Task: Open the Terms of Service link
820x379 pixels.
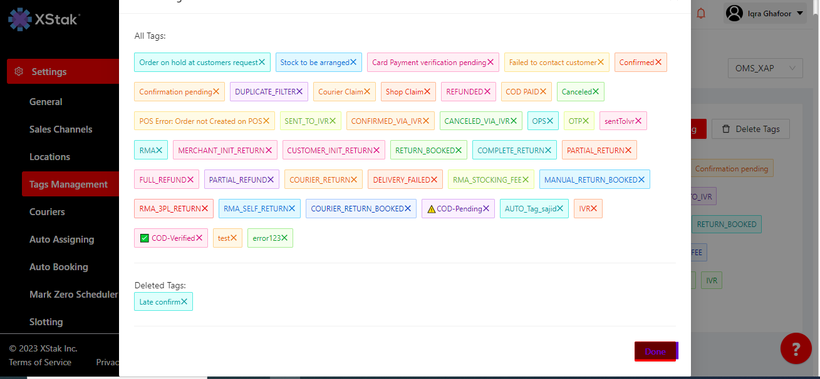Action: [40, 362]
